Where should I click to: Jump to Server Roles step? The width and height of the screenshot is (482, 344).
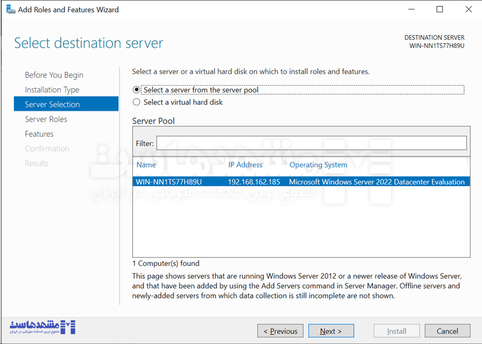46,119
